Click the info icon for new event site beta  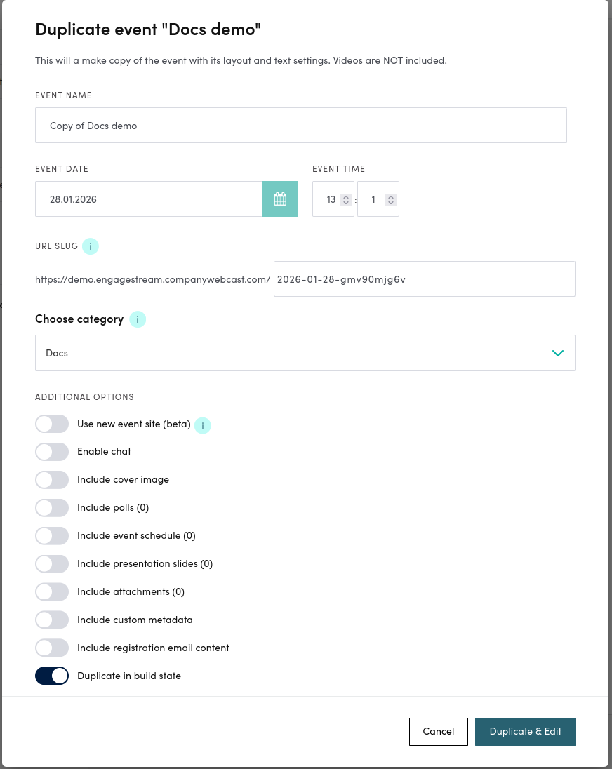tap(203, 425)
